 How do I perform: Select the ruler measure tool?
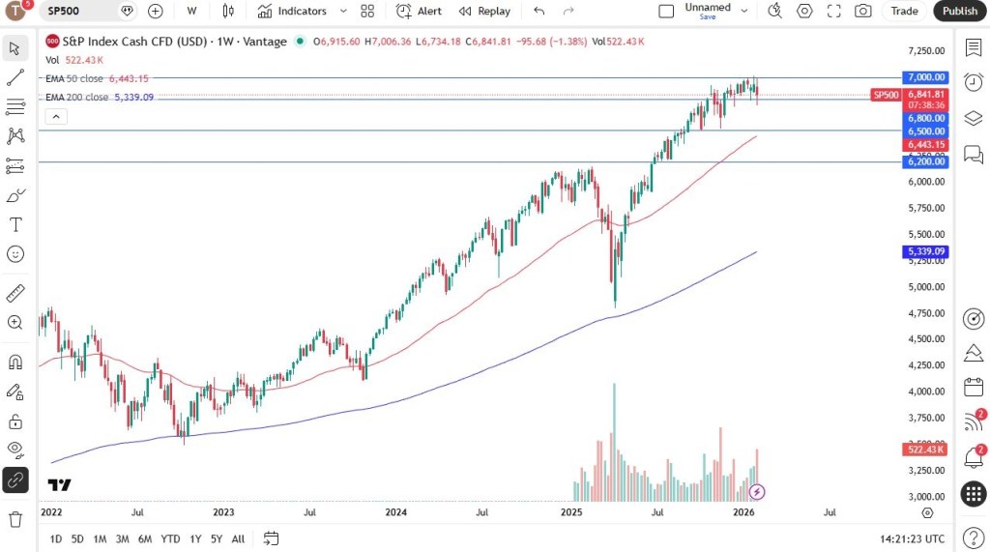pyautogui.click(x=15, y=293)
